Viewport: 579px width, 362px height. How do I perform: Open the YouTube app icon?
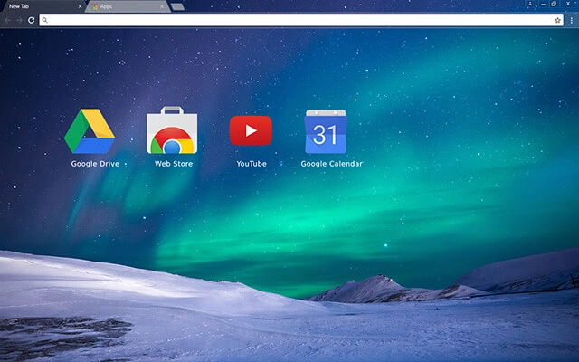point(251,130)
